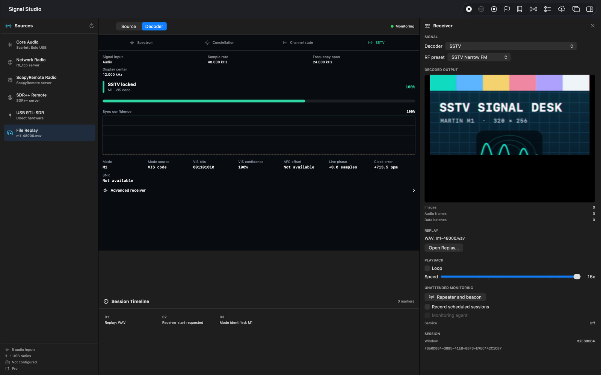Open the Channel state tab
Image resolution: width=601 pixels, height=375 pixels.
(298, 42)
